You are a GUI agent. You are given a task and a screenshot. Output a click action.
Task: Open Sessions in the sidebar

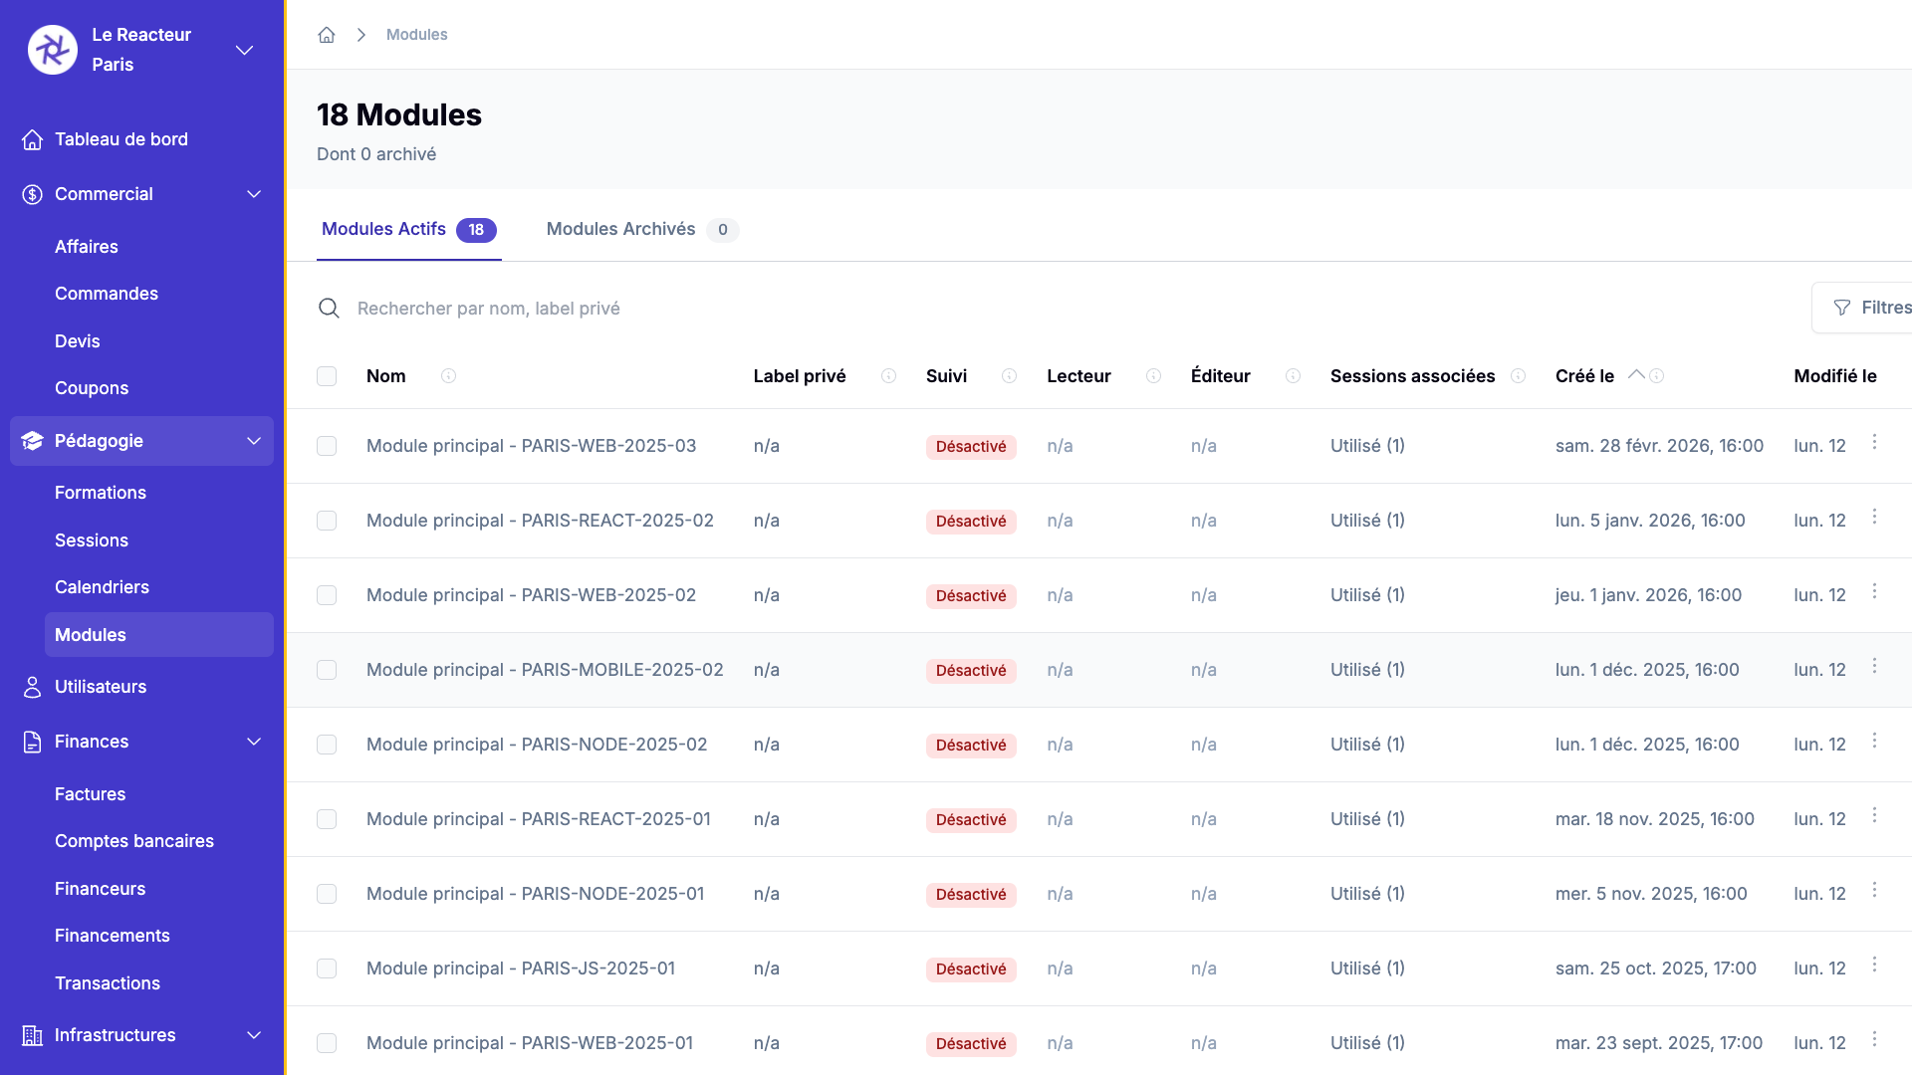(92, 540)
